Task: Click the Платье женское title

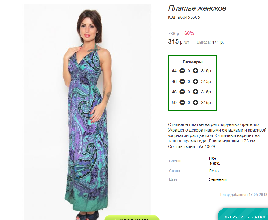Action: 197,8
